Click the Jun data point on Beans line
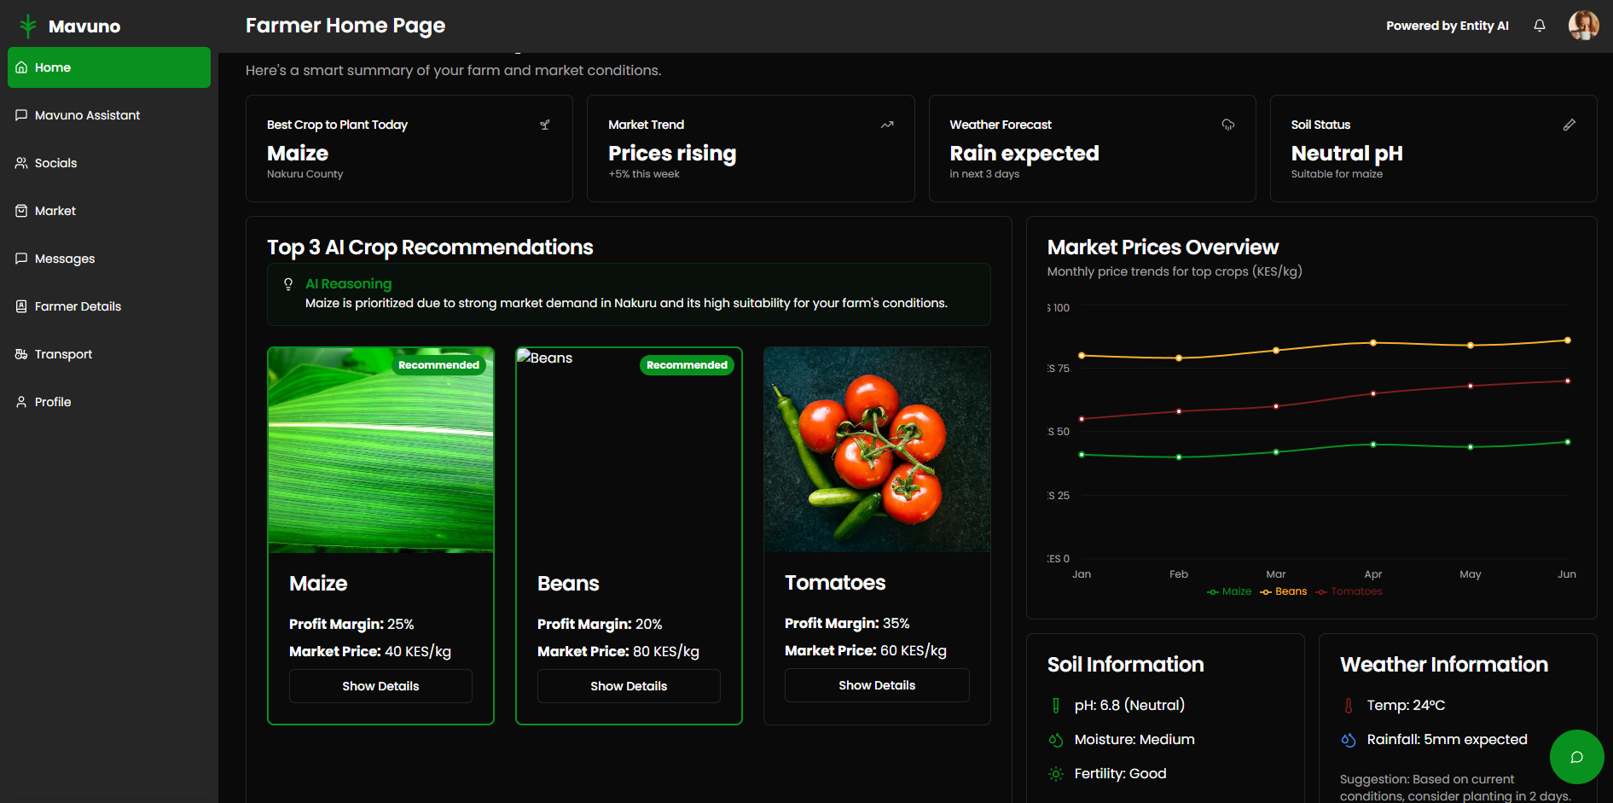Image resolution: width=1613 pixels, height=803 pixels. (1567, 340)
